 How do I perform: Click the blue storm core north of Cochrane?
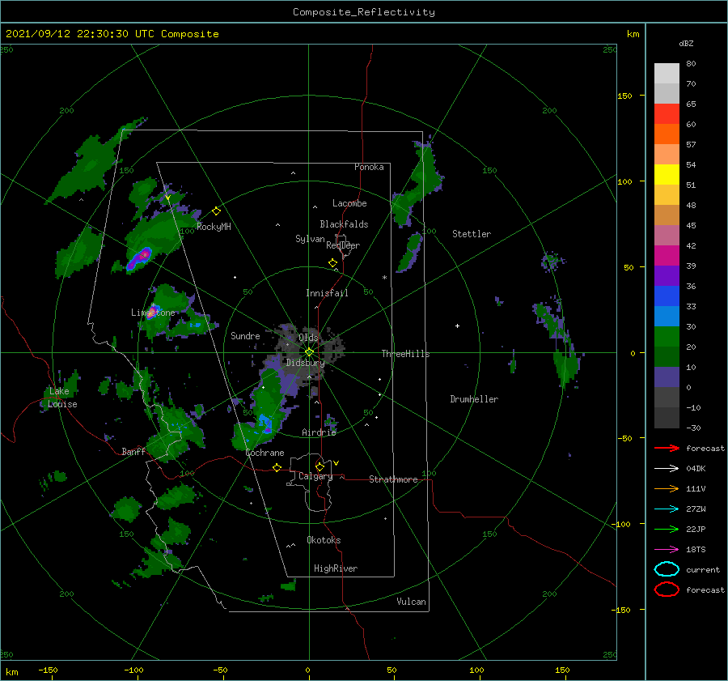pyautogui.click(x=265, y=423)
